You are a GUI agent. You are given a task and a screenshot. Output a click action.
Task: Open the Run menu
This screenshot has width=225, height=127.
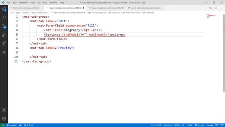(45, 2)
